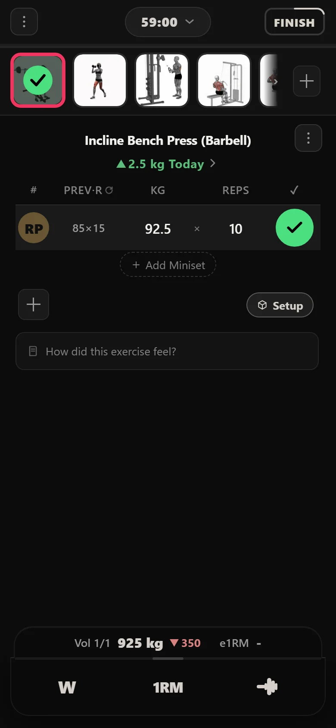Add another set with the plus button
This screenshot has width=336, height=728.
tap(34, 304)
